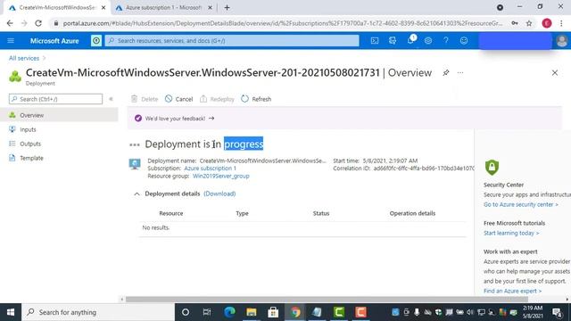This screenshot has width=571, height=321.
Task: Open the Windows Start menu
Action: coord(11,312)
